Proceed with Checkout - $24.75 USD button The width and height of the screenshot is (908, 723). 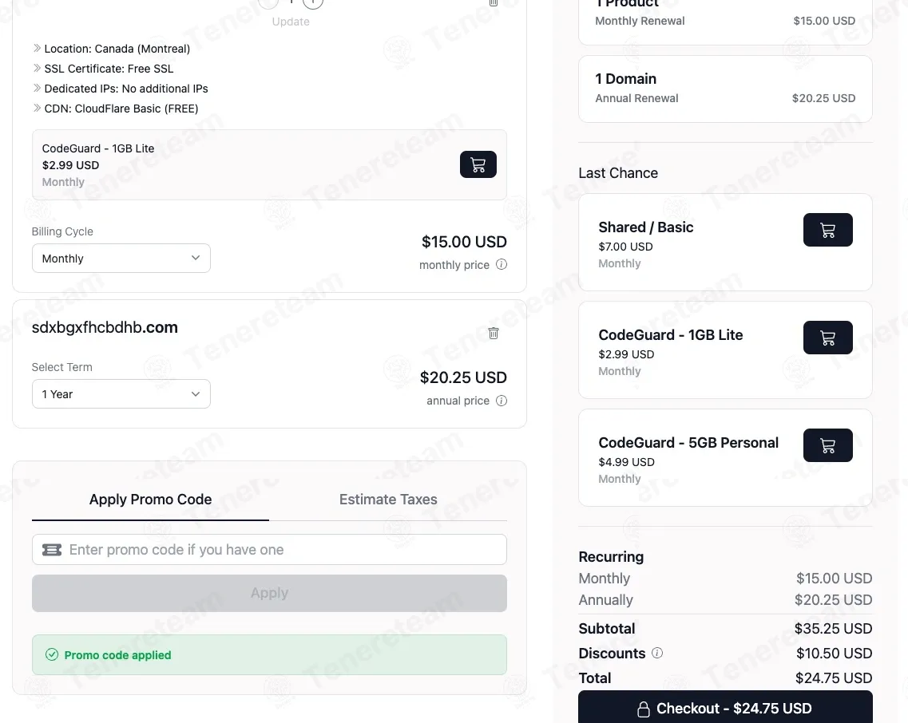(725, 707)
